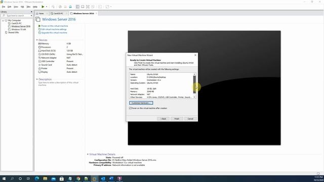
Task: Click the Library search input field
Action: 16,16
